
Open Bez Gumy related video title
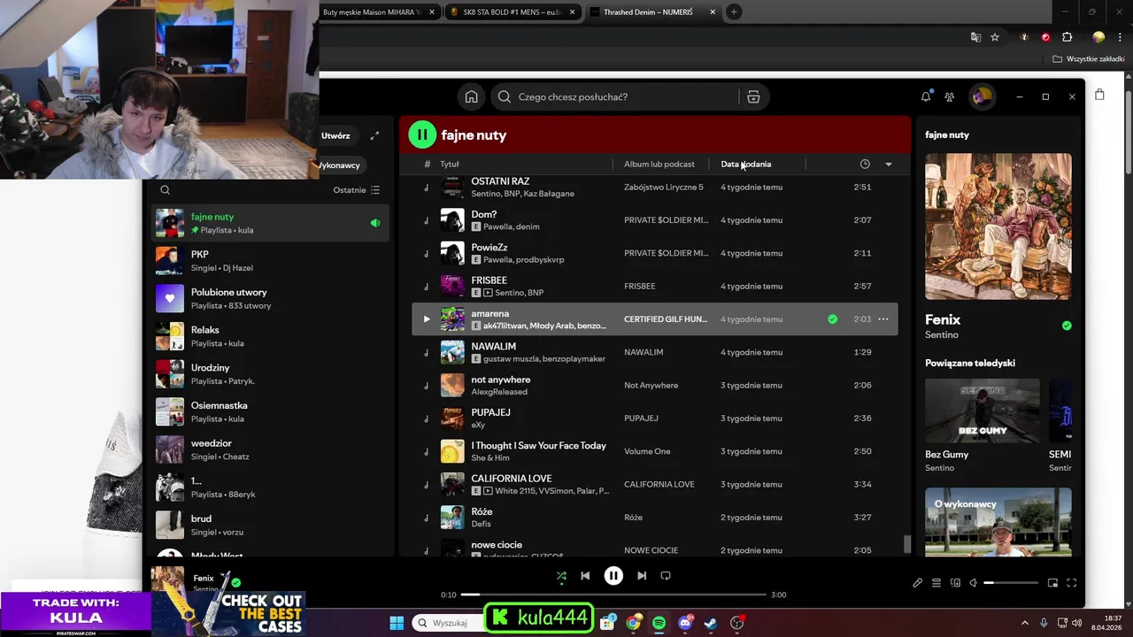point(947,455)
